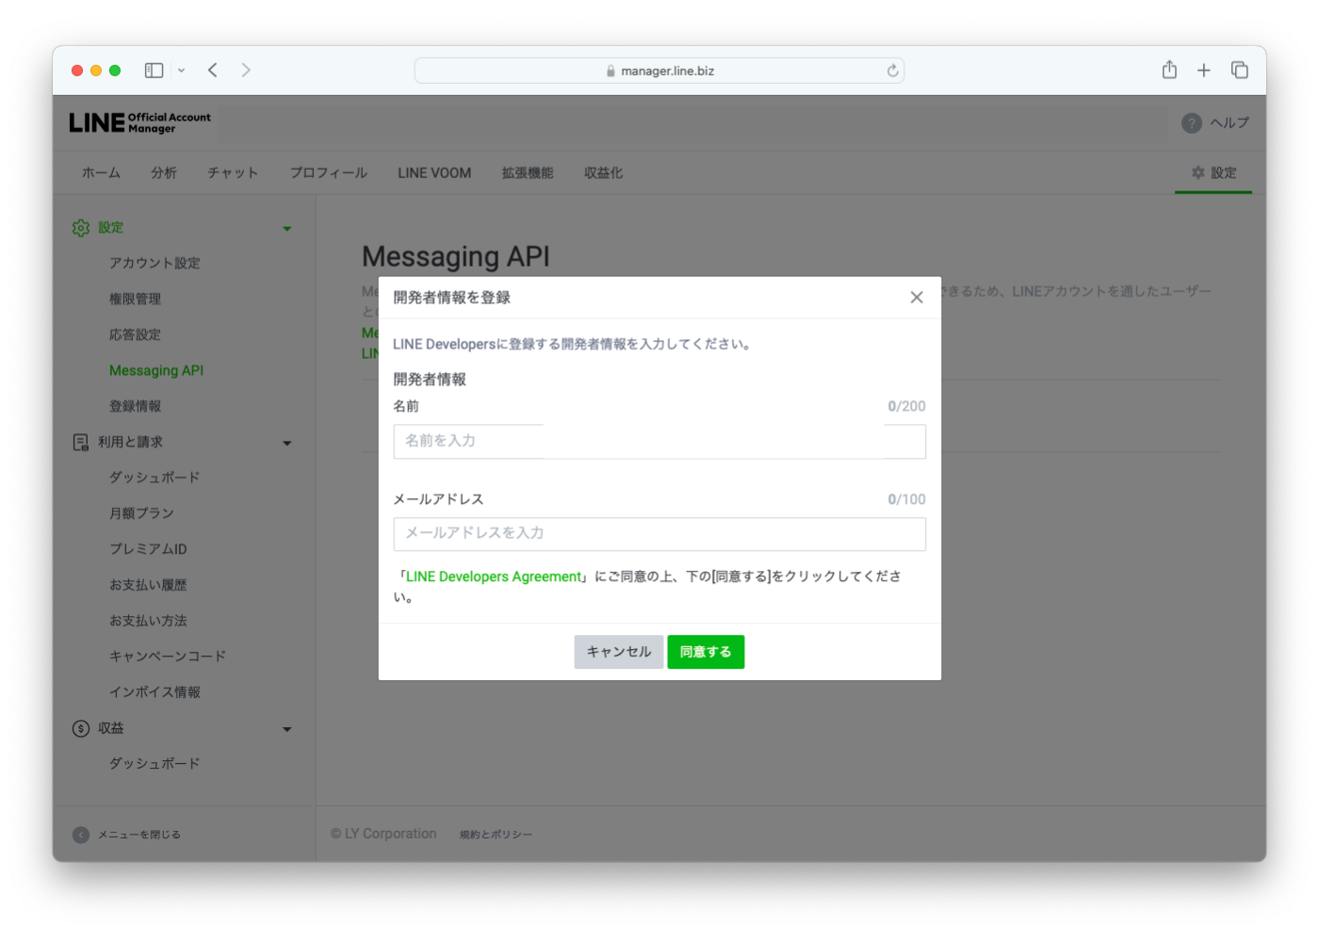Close the developer registration dialog
Screen dimensions: 1319x942
916,298
